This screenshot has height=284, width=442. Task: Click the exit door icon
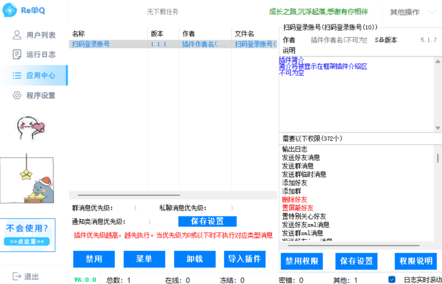coord(17,276)
